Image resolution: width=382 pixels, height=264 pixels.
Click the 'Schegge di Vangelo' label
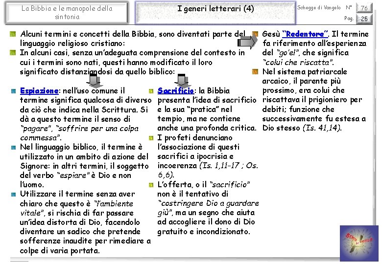point(319,8)
